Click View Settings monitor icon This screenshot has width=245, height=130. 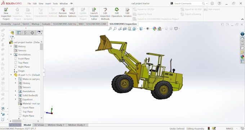tap(176, 28)
